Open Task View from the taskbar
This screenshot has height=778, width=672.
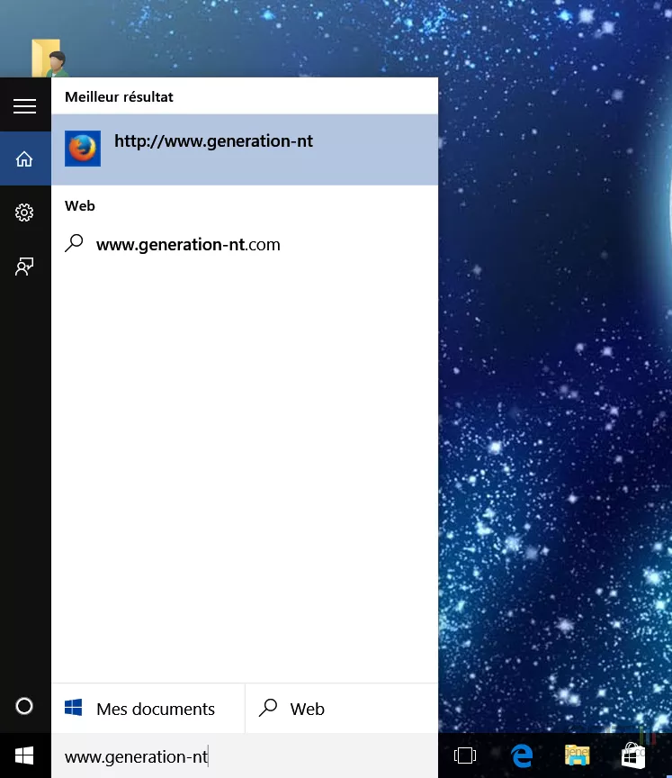(x=465, y=756)
